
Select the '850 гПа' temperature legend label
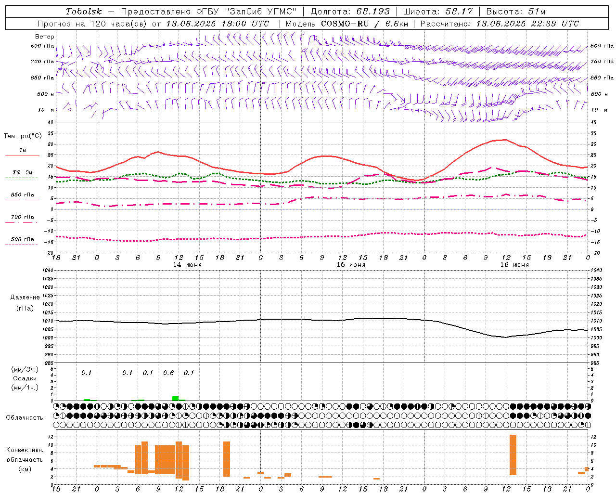pyautogui.click(x=23, y=195)
